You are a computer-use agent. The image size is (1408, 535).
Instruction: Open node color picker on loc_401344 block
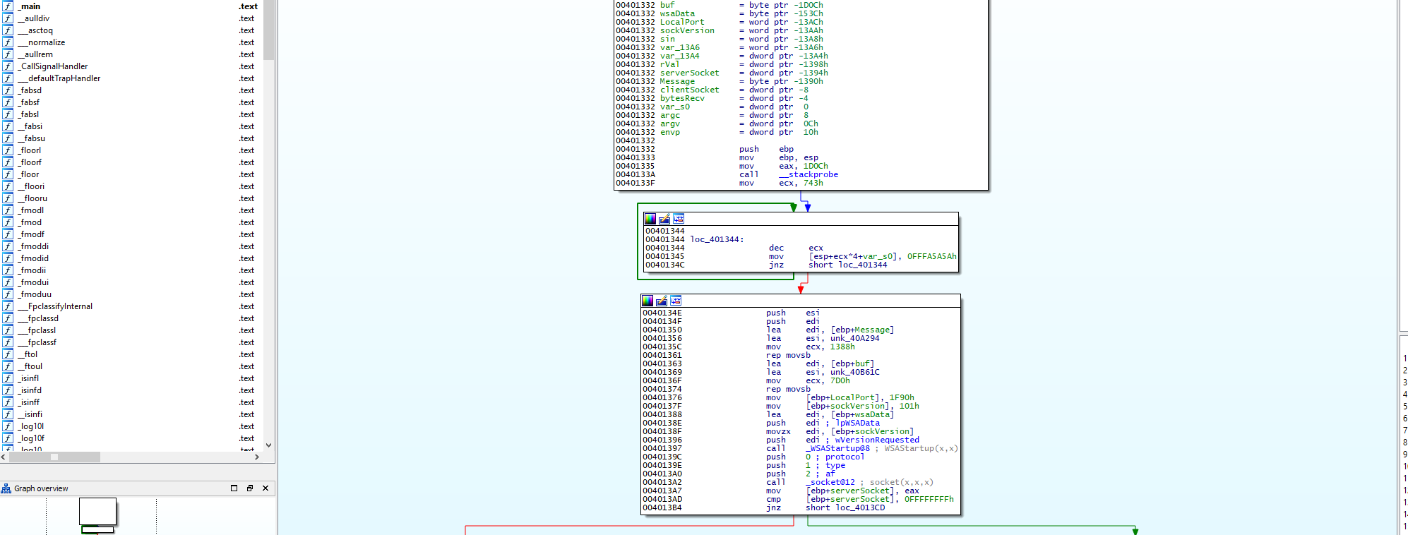(650, 219)
